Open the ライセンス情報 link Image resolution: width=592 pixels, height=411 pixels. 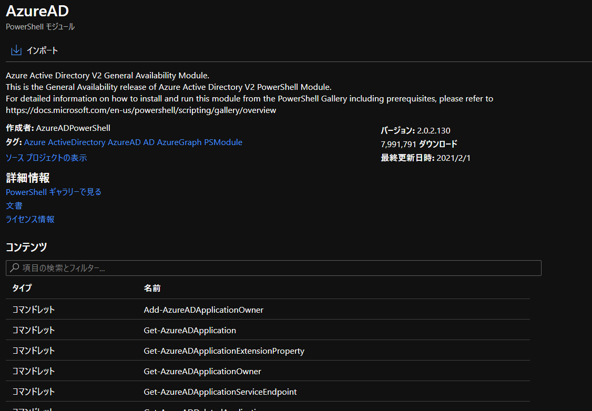[x=30, y=219]
